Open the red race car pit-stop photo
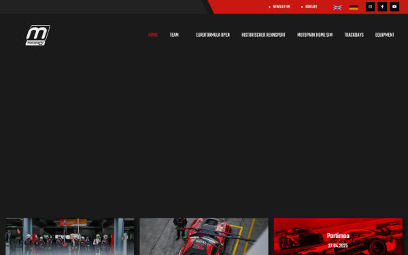Viewport: 408px width, 255px height. [x=204, y=237]
